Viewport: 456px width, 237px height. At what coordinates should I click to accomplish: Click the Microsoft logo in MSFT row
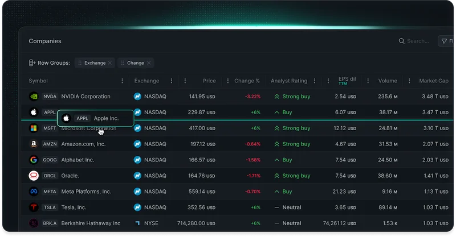point(33,128)
